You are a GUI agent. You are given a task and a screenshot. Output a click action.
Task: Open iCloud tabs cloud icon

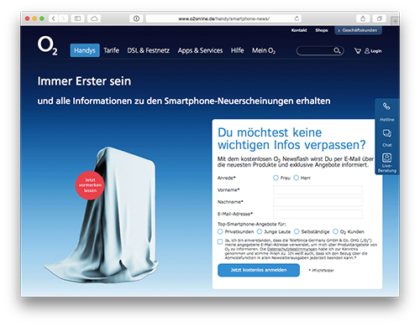coord(94,18)
